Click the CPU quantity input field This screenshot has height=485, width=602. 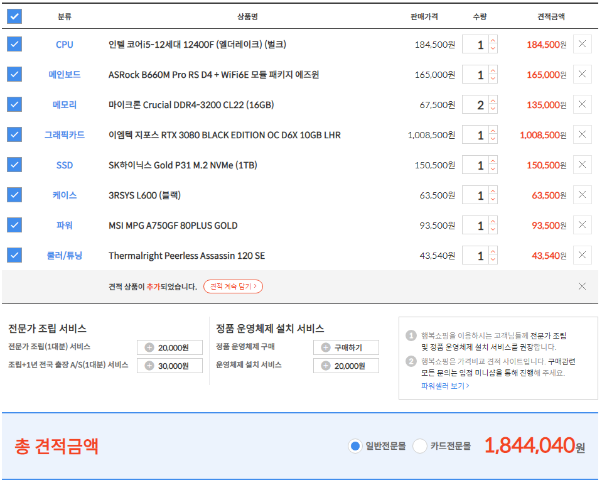tap(475, 44)
